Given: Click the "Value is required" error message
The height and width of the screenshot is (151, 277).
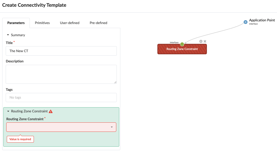Looking at the screenshot, I should 20,139.
